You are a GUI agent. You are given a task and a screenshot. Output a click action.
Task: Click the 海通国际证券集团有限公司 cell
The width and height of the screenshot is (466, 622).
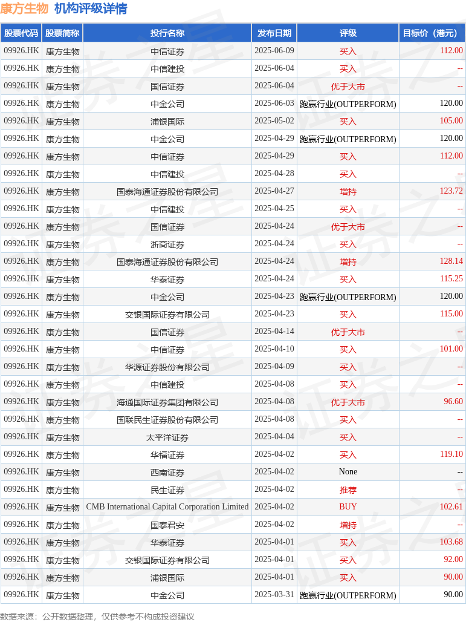pyautogui.click(x=167, y=402)
